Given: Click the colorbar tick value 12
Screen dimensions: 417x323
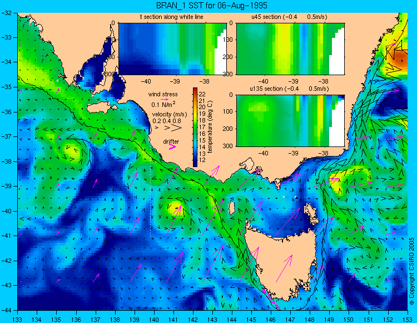Looking at the screenshot, I should pyautogui.click(x=202, y=160).
